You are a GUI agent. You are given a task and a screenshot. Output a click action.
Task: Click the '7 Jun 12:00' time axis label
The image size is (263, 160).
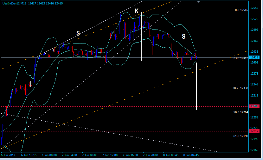110,155
